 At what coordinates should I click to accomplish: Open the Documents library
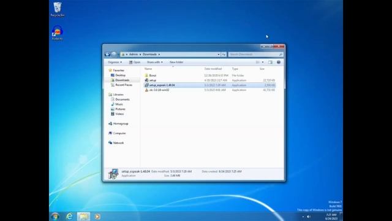pos(123,99)
